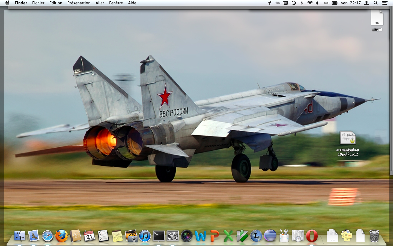Screen dimensions: 393x246
Task: Open the Bluetooth menu bar dropdown
Action: point(302,3)
